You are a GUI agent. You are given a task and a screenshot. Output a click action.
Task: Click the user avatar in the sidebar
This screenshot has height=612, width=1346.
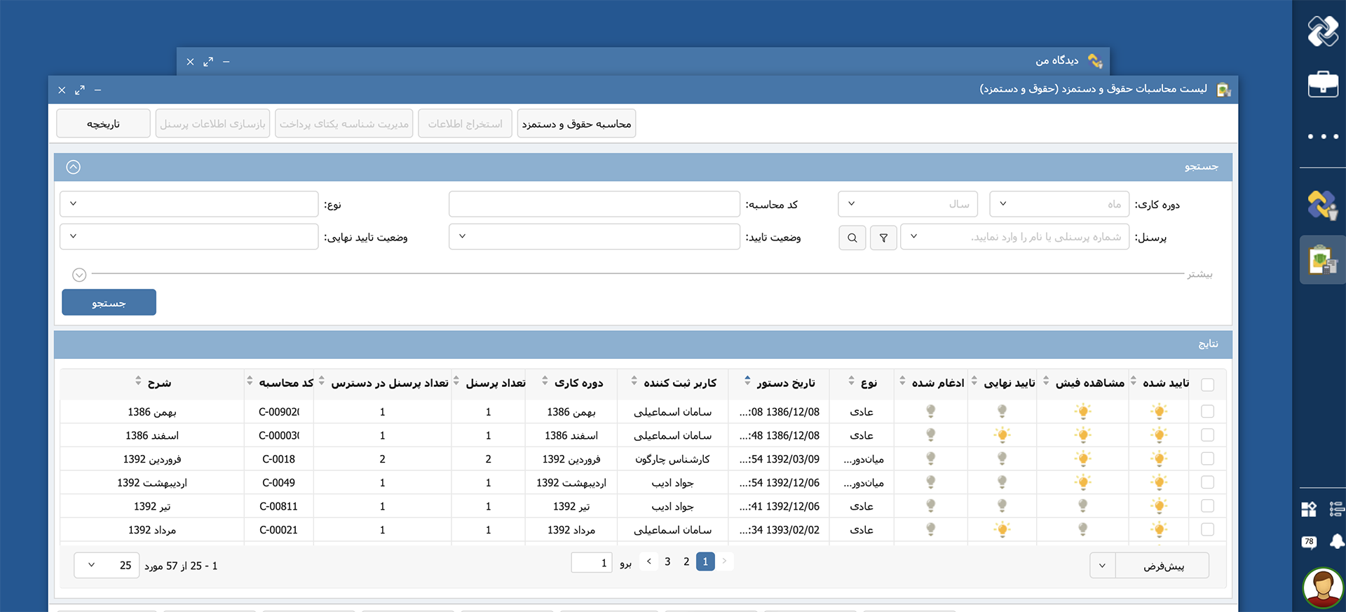pyautogui.click(x=1322, y=587)
